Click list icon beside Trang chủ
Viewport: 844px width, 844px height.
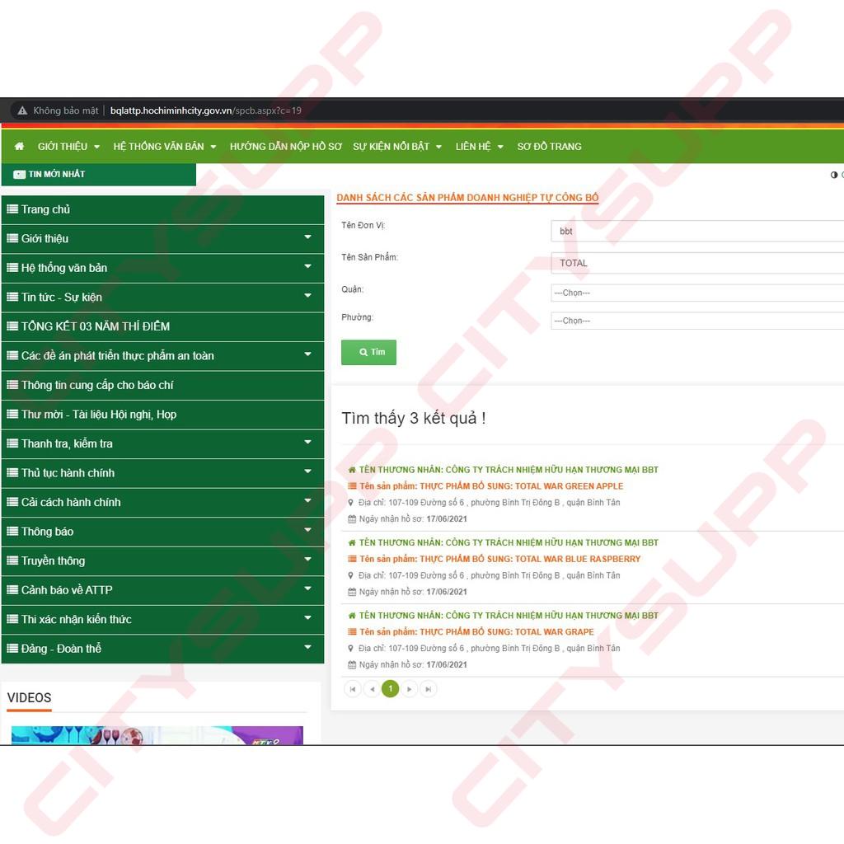12,209
